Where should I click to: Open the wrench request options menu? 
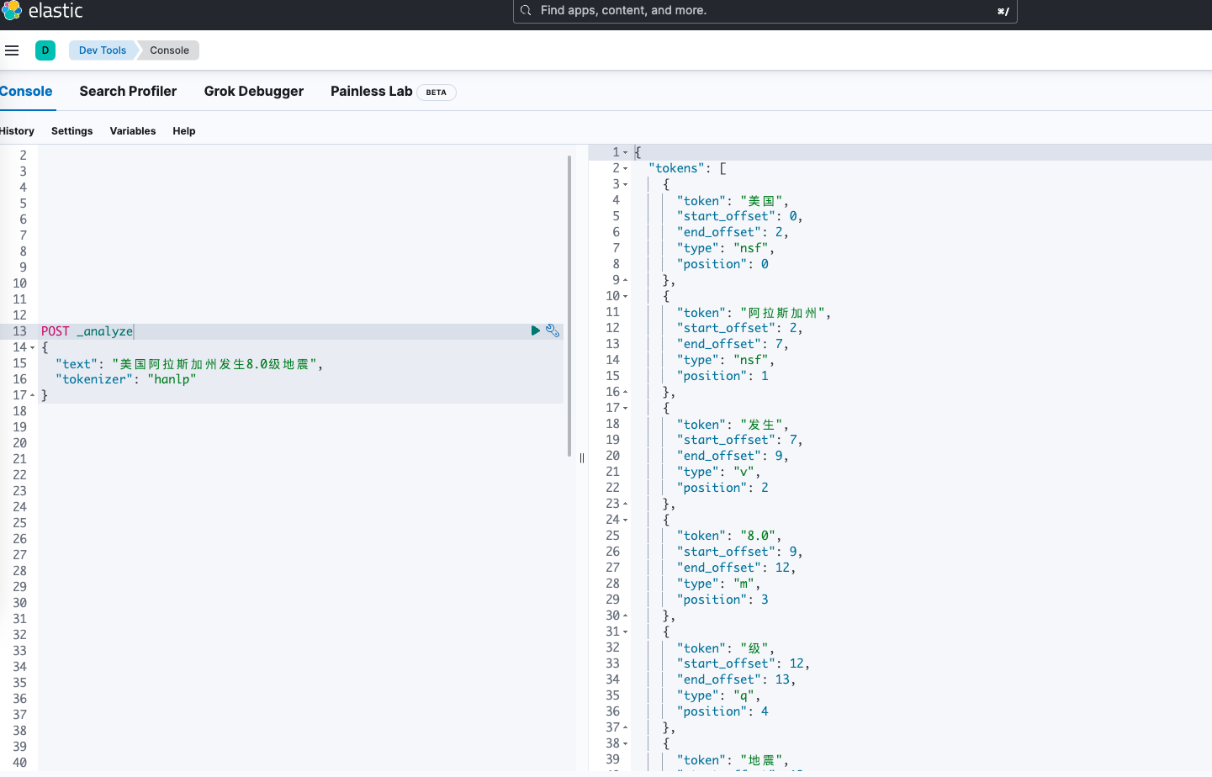click(553, 331)
